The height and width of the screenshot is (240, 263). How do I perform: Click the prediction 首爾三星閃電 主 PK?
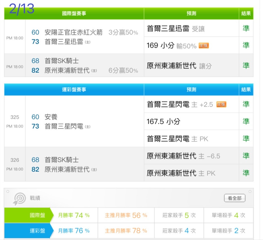pyautogui.click(x=177, y=139)
